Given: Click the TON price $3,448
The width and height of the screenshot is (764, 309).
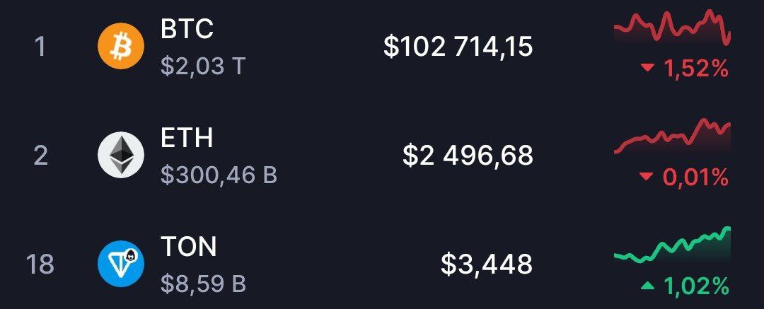Looking at the screenshot, I should coord(487,264).
